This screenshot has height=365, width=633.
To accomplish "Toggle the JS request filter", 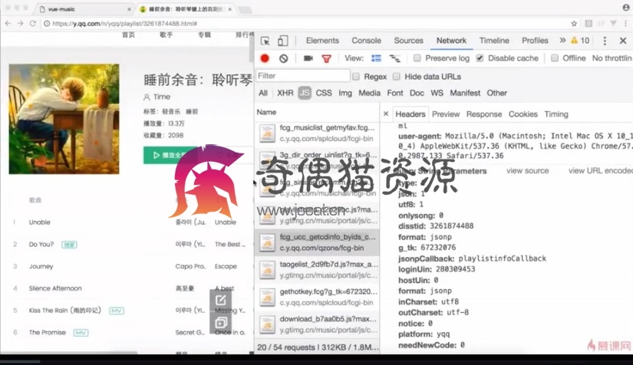I will [x=305, y=93].
